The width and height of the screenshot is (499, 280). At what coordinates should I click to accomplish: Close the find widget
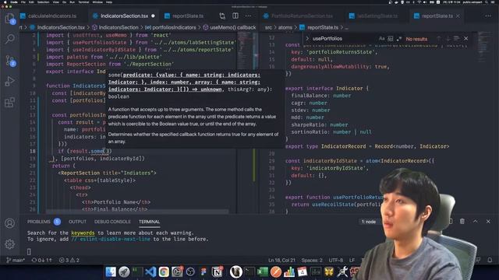[x=466, y=39]
